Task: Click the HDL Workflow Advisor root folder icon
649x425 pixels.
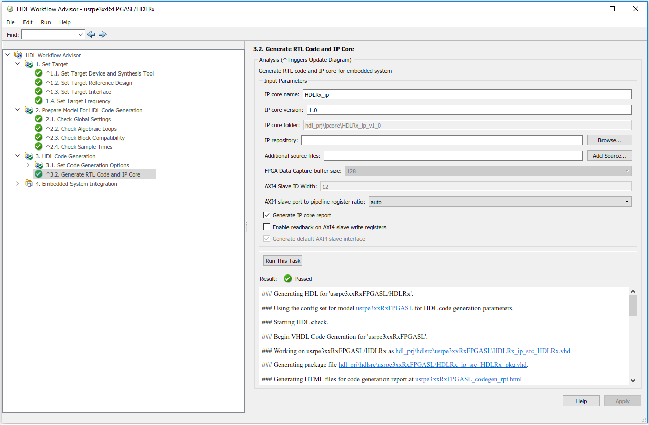Action: [18, 55]
